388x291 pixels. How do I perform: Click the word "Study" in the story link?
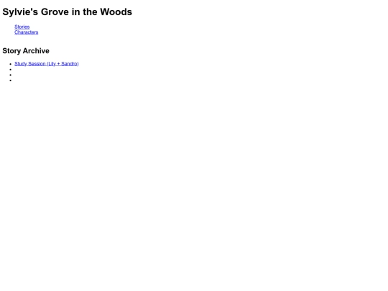[x=21, y=64]
